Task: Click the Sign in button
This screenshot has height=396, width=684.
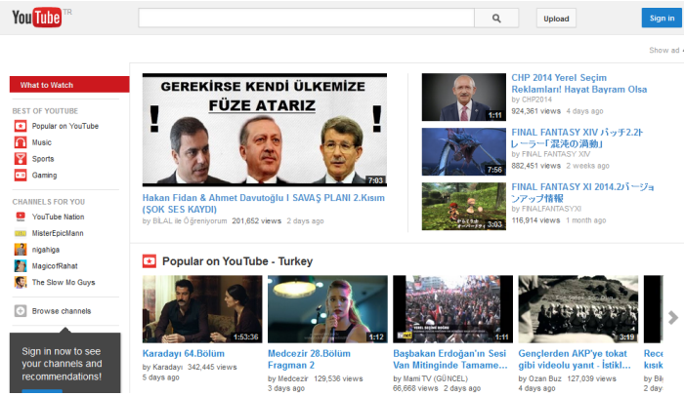Action: click(x=662, y=18)
